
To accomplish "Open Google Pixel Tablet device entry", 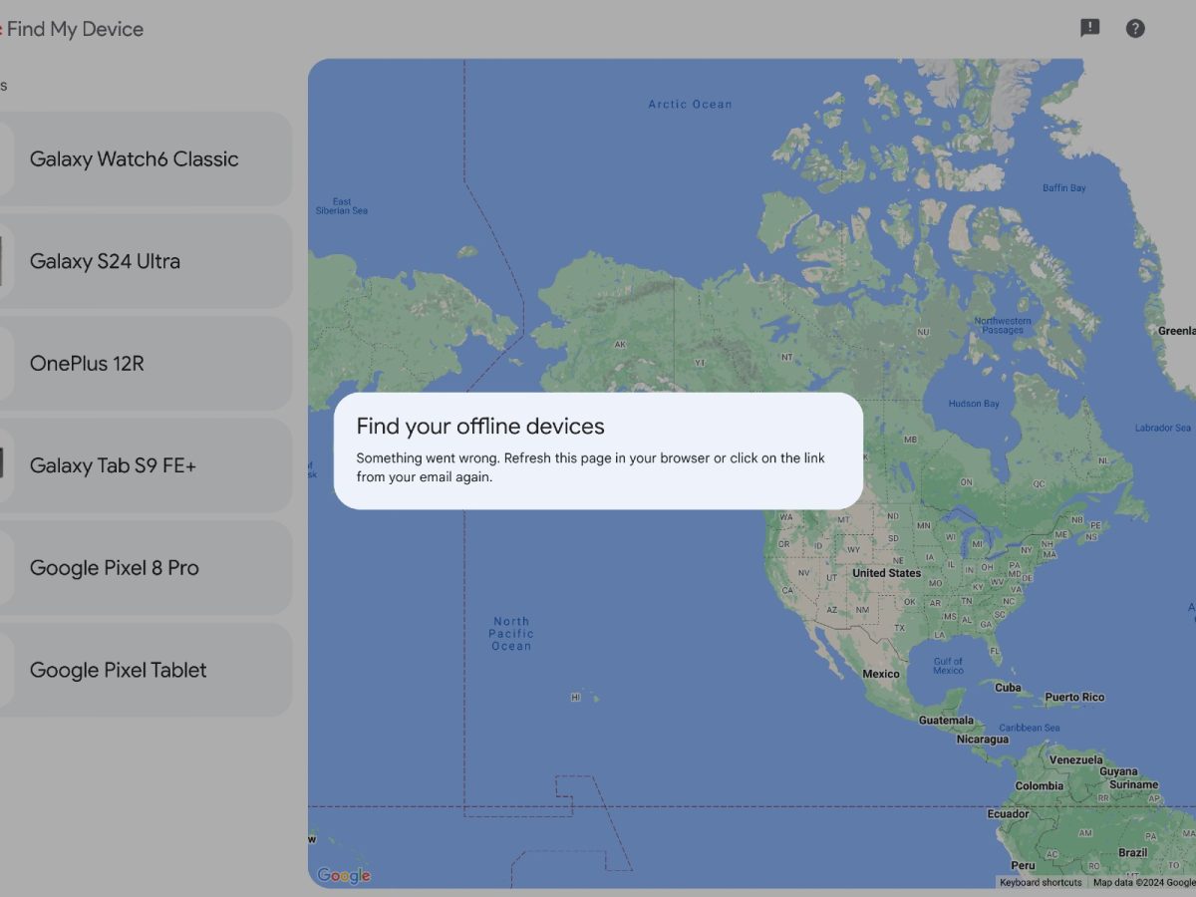I will [x=118, y=671].
